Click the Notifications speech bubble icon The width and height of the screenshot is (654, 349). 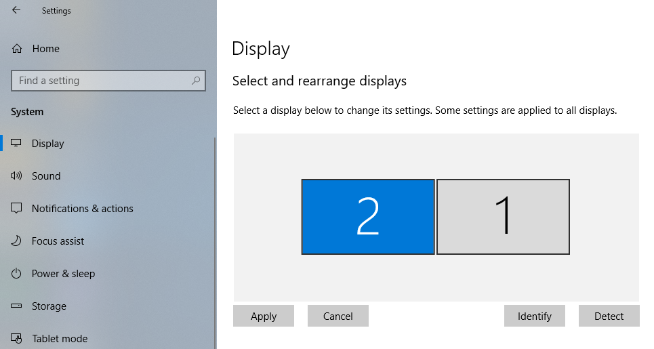pos(16,208)
